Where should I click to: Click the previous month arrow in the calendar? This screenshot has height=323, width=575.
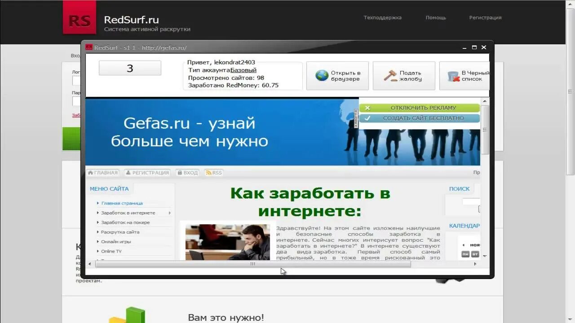pos(464,245)
